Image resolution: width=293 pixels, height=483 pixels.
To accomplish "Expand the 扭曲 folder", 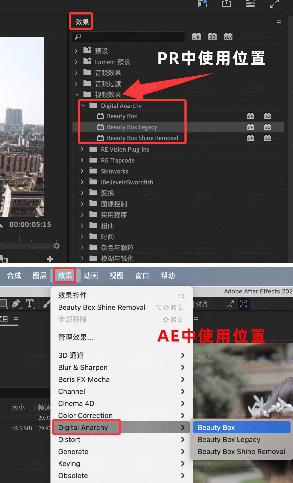I will coord(82,226).
